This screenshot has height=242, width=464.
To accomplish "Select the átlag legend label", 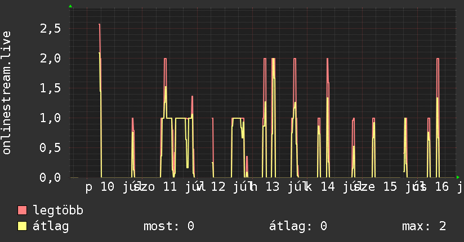I will (51, 226).
